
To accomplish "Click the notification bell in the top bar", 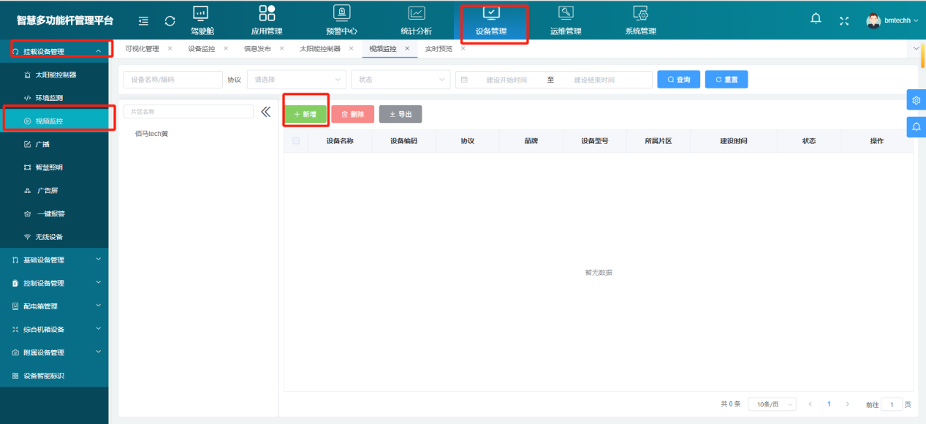I will [816, 19].
